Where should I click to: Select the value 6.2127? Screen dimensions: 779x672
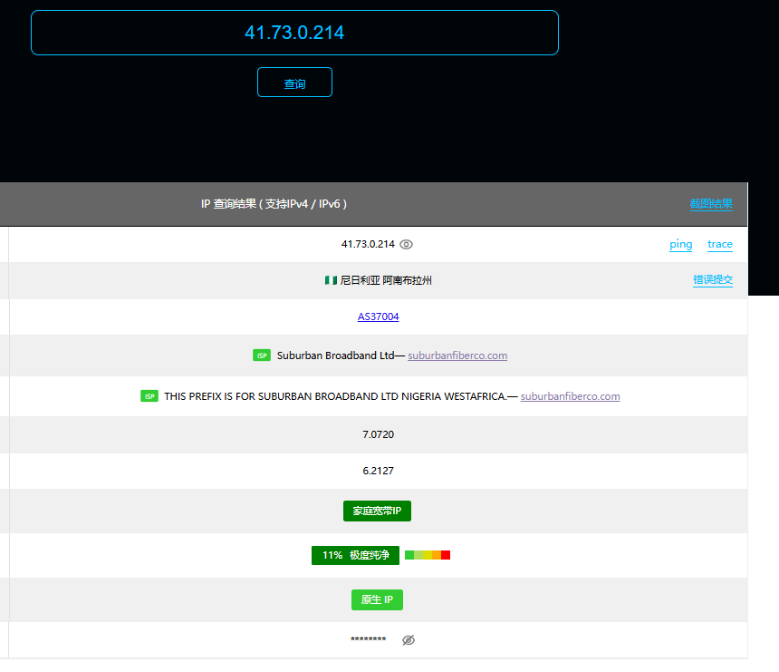click(x=378, y=471)
